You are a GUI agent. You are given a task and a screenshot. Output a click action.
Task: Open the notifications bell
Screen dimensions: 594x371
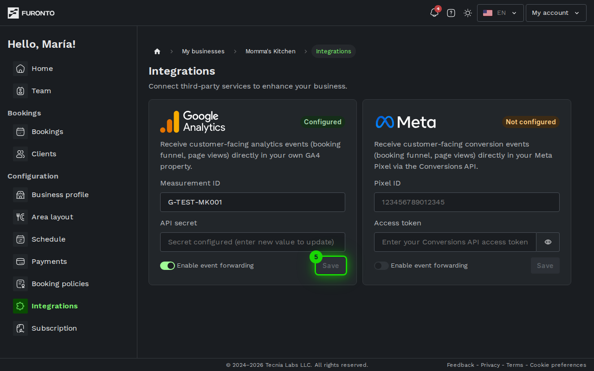[x=434, y=13]
